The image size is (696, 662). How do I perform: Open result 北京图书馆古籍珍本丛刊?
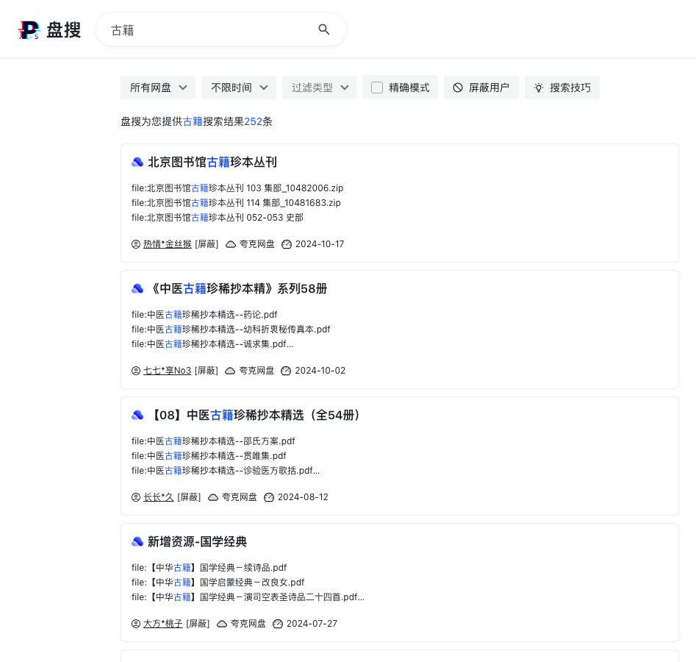click(212, 162)
